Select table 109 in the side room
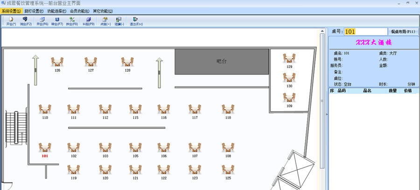 (x=289, y=97)
